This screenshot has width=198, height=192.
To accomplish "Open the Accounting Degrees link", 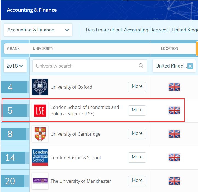I will (x=145, y=30).
